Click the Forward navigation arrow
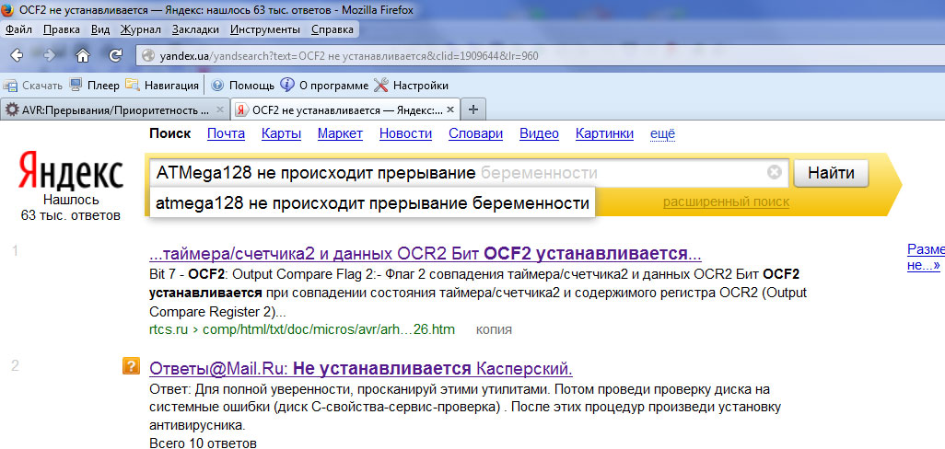This screenshot has width=945, height=449. click(50, 54)
